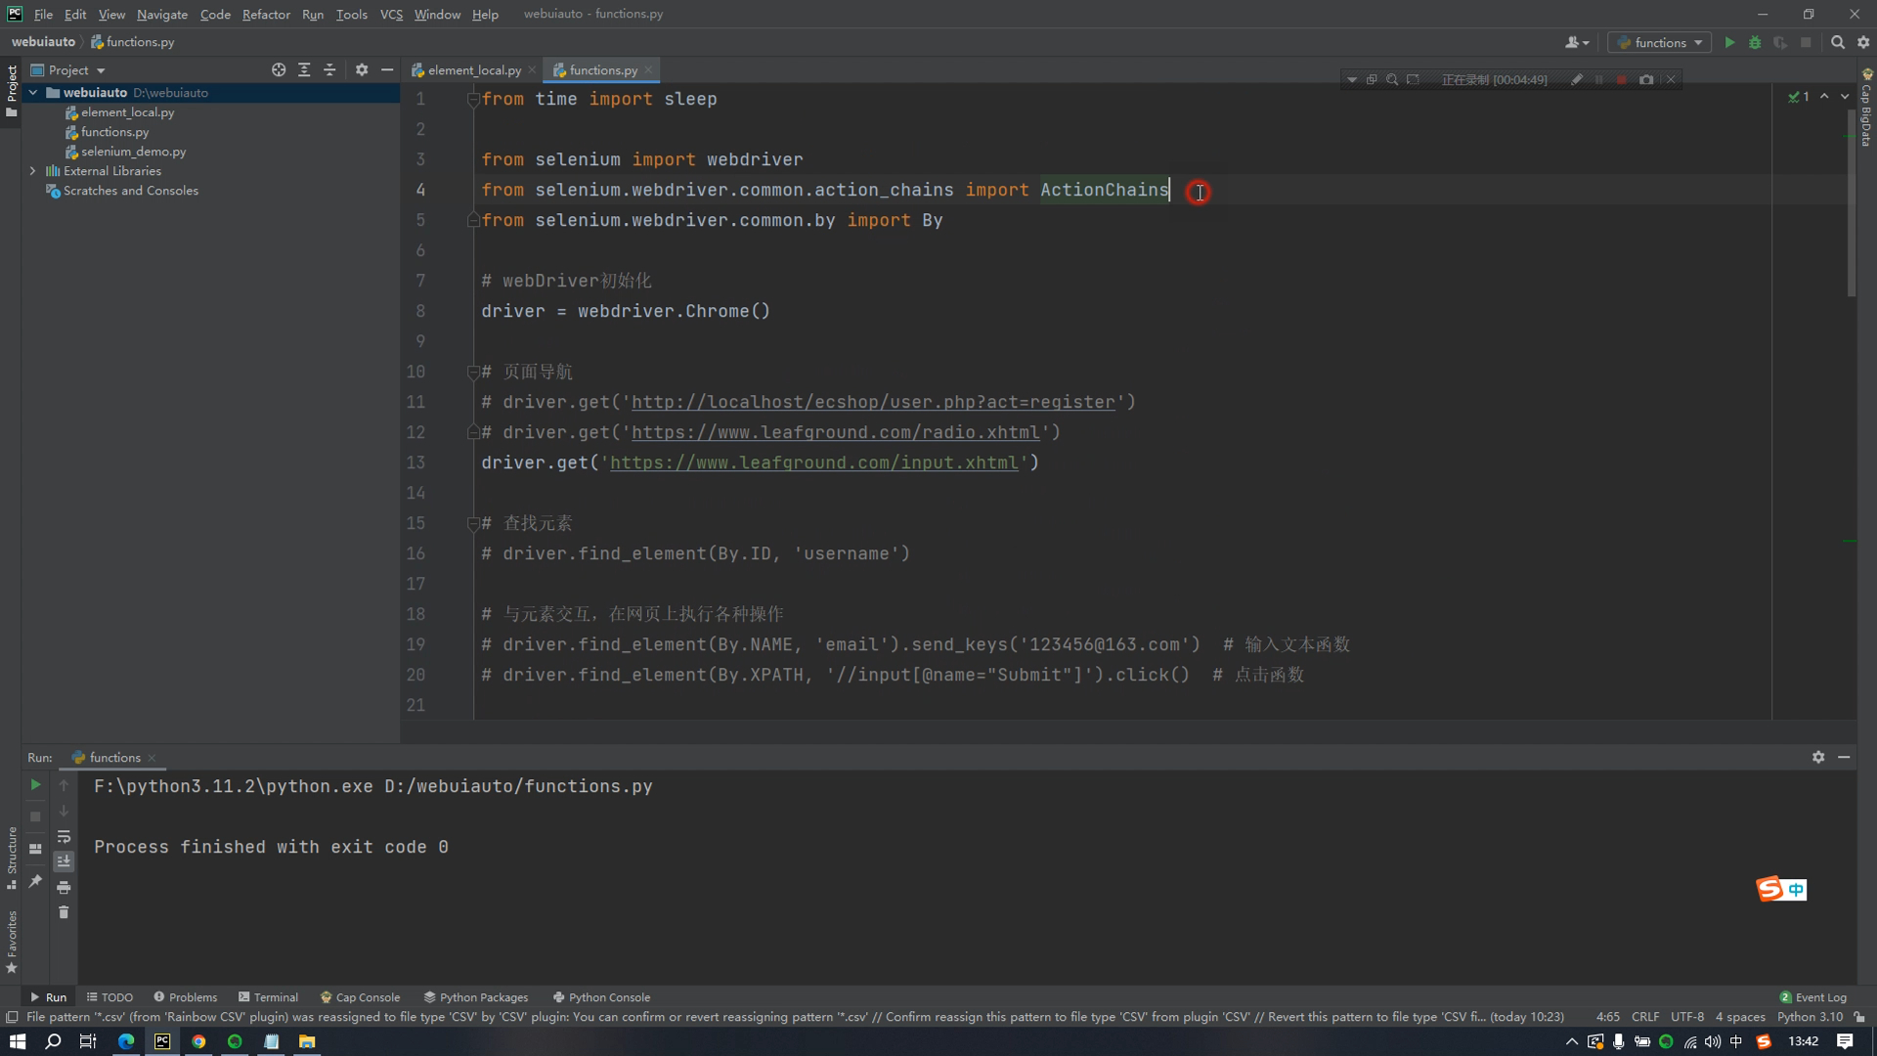Screen dimensions: 1877x1056
Task: Take screenshot with recorder camera icon
Action: [1646, 79]
